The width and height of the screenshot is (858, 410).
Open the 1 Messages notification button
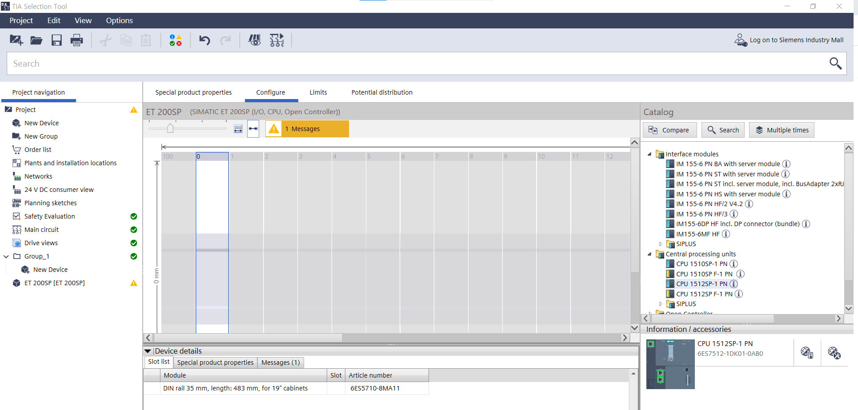(x=307, y=129)
